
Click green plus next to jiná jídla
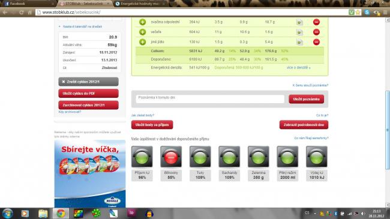tap(143, 42)
